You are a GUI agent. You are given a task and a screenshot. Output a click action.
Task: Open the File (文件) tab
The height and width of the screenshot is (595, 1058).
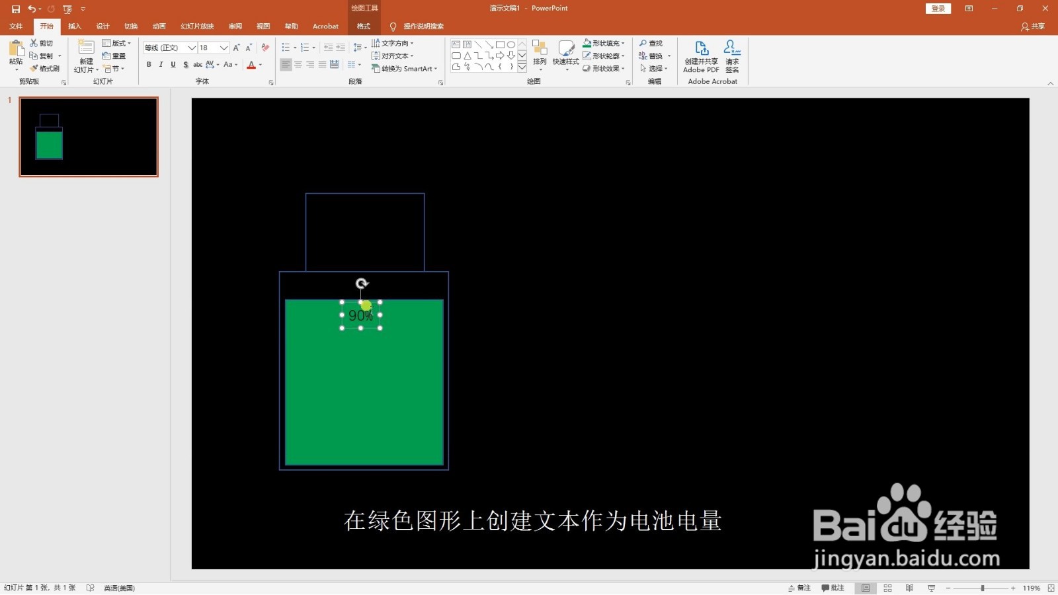coord(16,26)
